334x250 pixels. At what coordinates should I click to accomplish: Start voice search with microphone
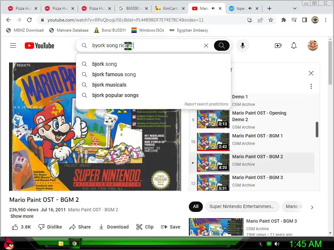[x=242, y=46]
